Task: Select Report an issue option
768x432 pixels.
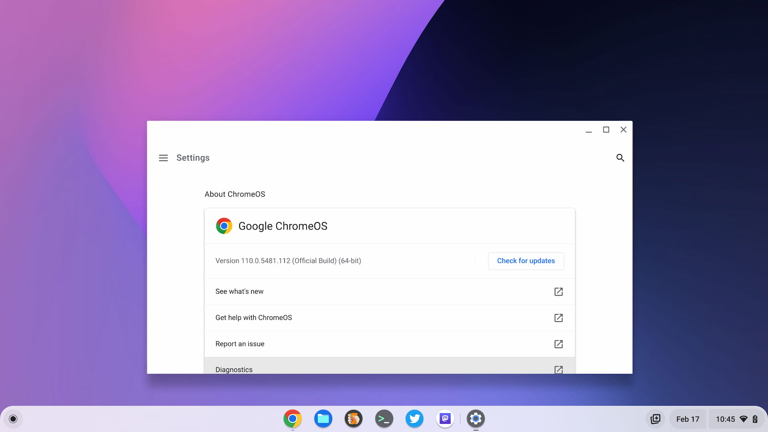Action: click(x=389, y=343)
